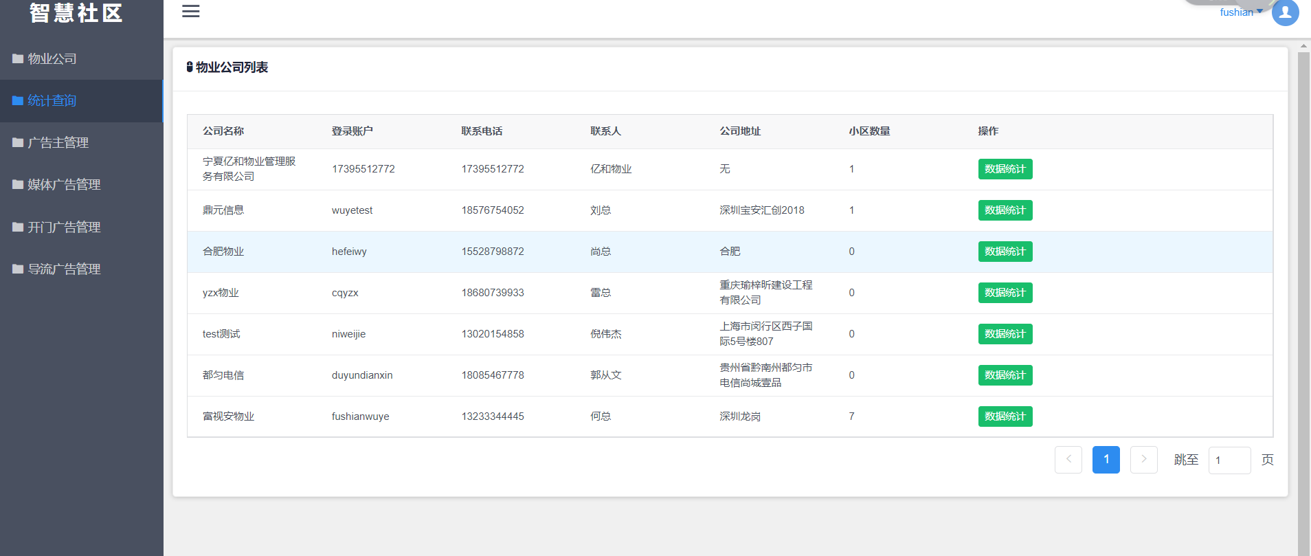Click phone number 13233344445
Image resolution: width=1311 pixels, height=556 pixels.
coord(493,416)
